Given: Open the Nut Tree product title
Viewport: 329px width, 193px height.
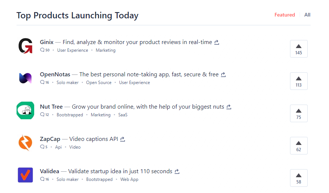Looking at the screenshot, I should [x=51, y=107].
